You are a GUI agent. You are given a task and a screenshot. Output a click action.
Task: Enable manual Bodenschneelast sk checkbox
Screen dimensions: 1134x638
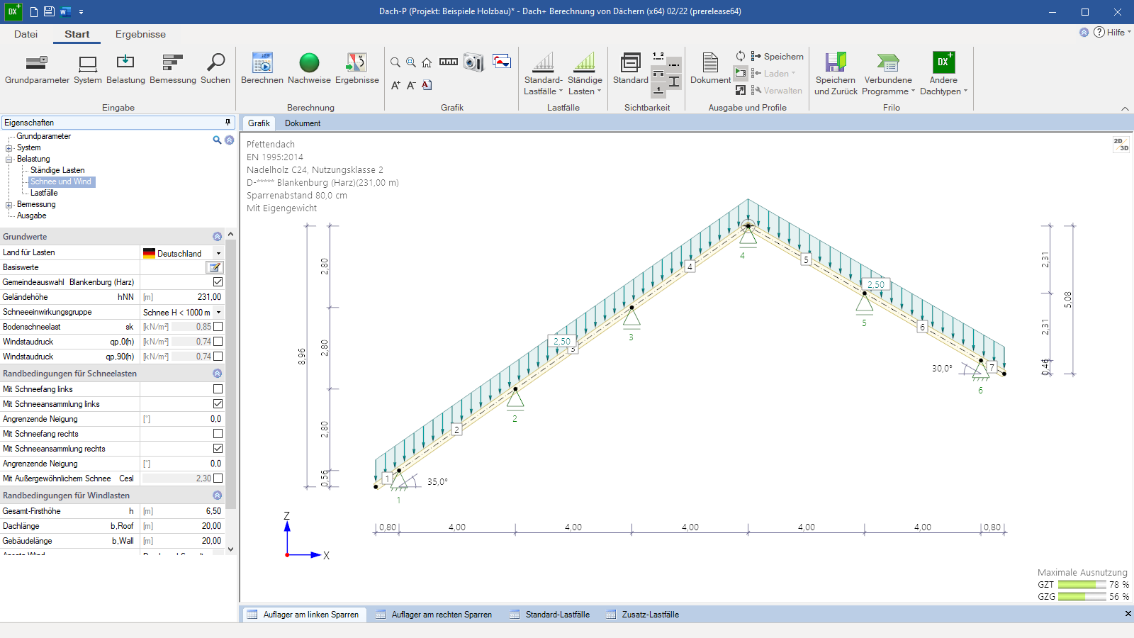pos(218,327)
